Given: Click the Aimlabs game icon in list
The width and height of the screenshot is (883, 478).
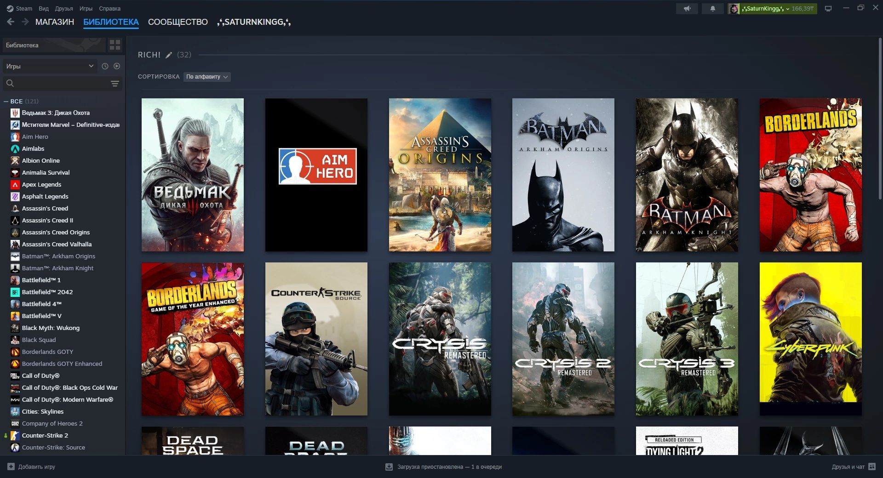Looking at the screenshot, I should pos(15,148).
